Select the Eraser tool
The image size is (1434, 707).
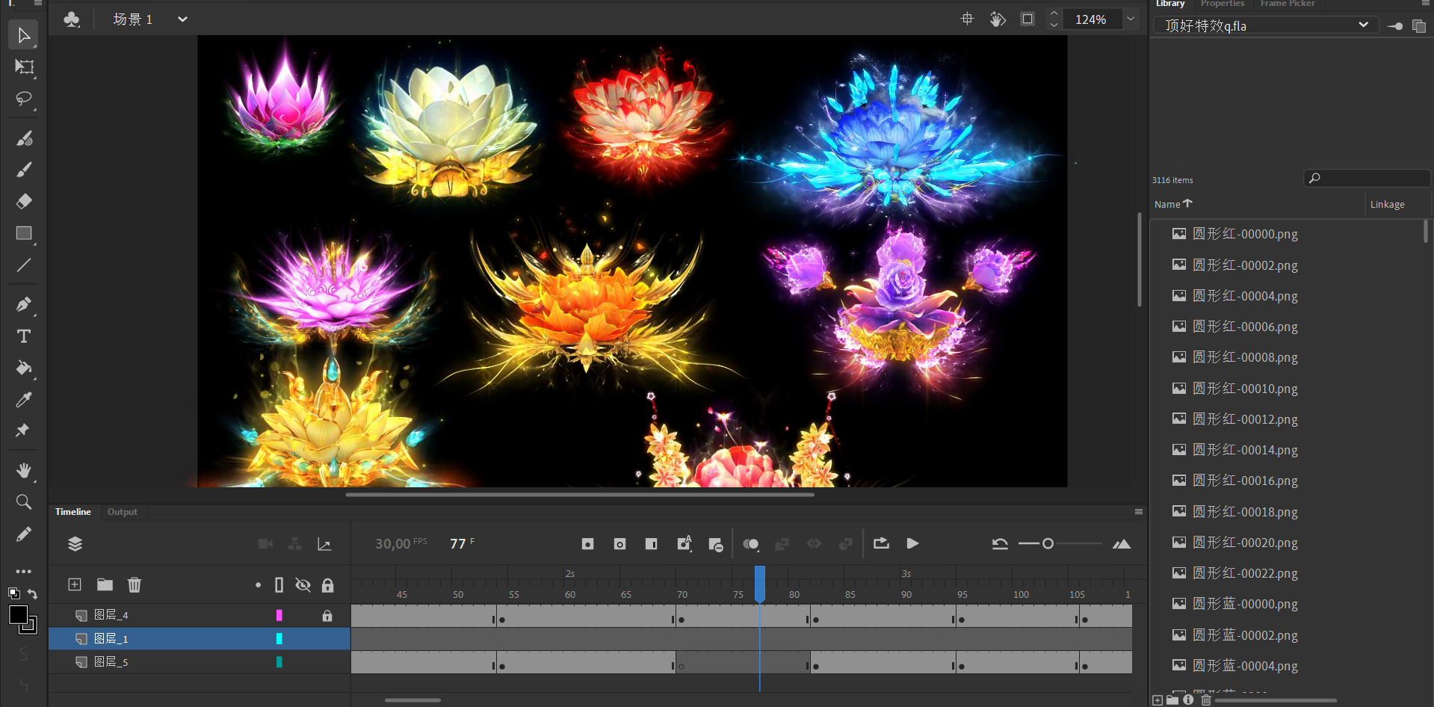coord(24,201)
